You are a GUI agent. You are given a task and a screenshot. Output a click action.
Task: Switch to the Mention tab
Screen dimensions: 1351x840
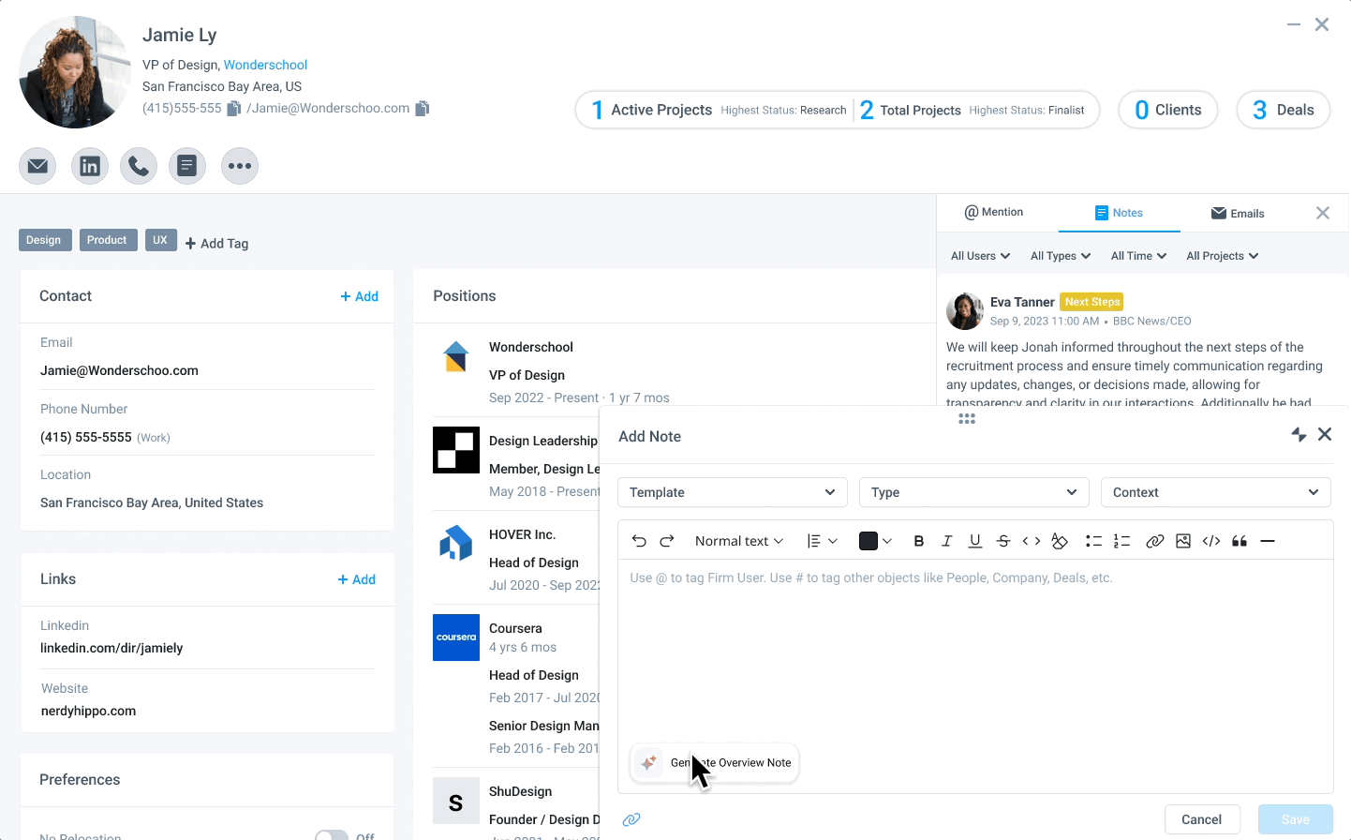pyautogui.click(x=994, y=213)
